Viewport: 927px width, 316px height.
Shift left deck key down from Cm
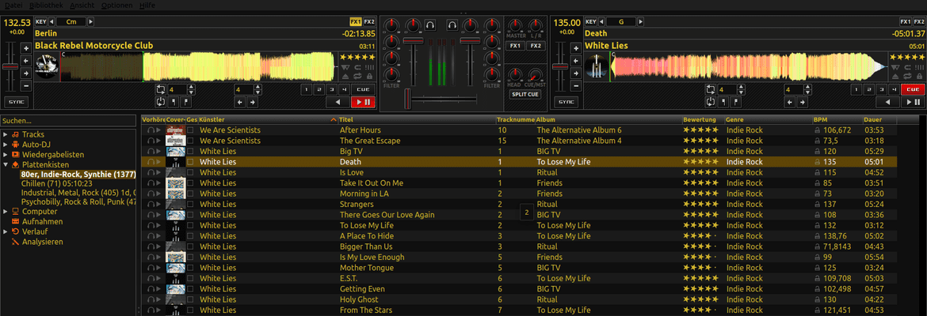51,22
